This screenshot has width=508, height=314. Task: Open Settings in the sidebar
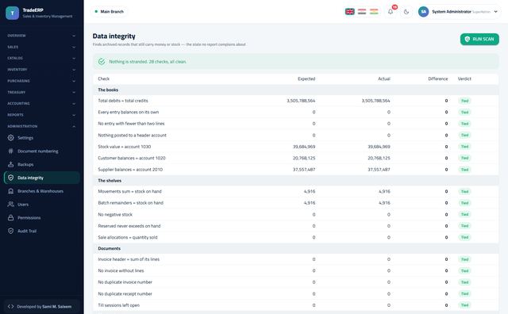(x=41, y=138)
